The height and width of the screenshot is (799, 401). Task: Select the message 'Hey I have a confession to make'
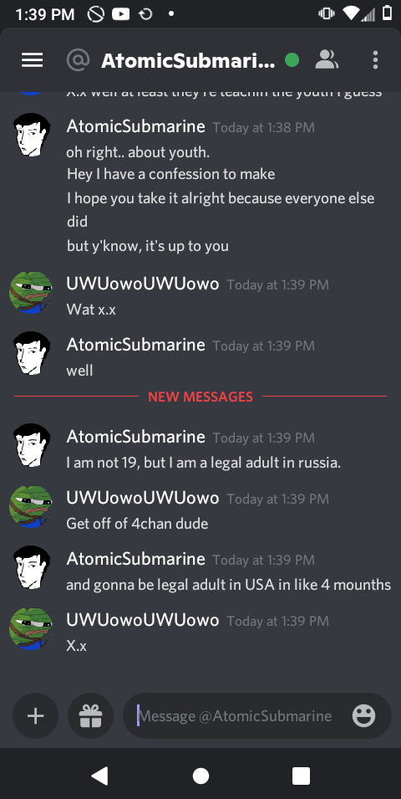[170, 174]
